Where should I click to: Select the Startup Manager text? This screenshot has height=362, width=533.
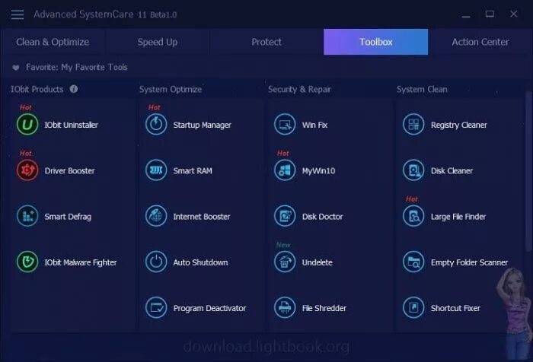pos(202,125)
